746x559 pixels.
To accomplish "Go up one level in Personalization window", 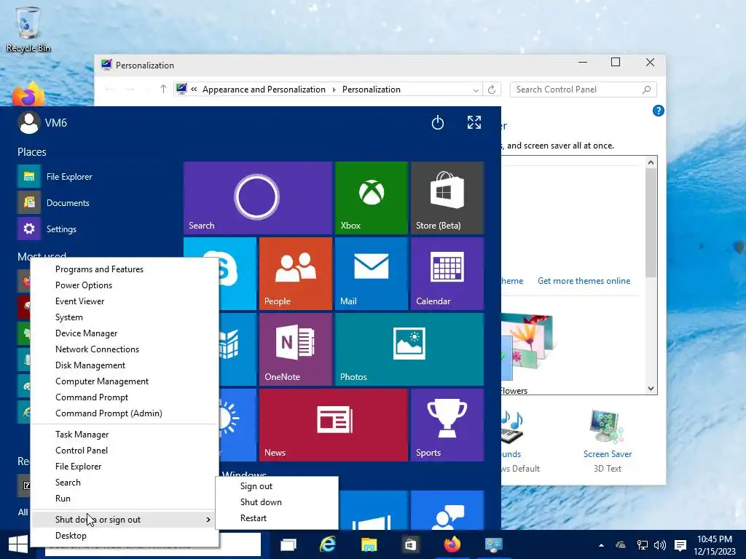I will (x=163, y=90).
